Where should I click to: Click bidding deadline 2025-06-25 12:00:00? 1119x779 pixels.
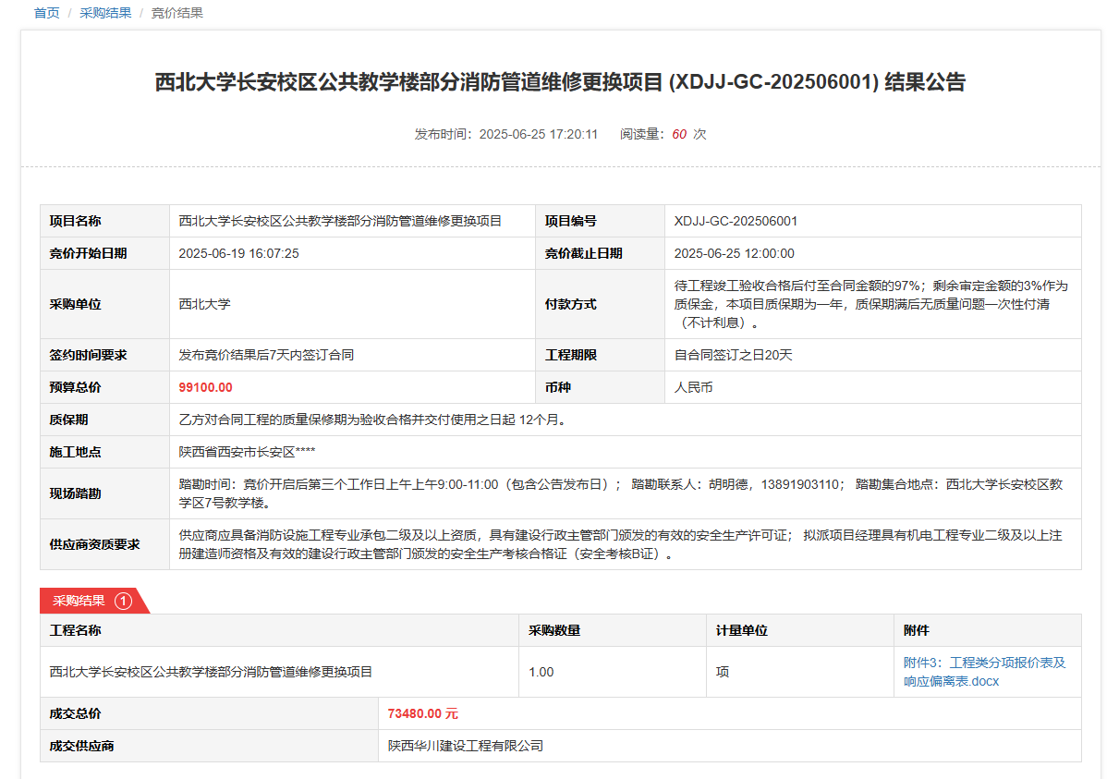(734, 253)
